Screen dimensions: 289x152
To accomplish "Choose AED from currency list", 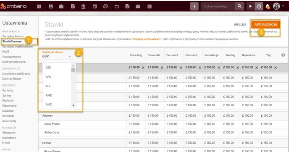I will (57, 68).
